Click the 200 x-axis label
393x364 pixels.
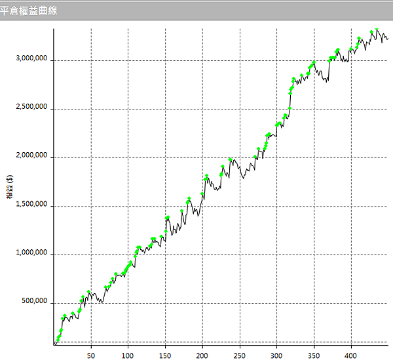[x=202, y=355]
